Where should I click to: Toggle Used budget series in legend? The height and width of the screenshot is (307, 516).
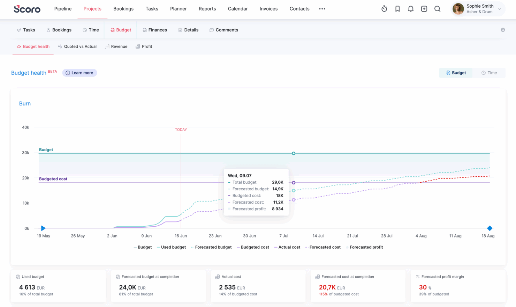coord(171,247)
